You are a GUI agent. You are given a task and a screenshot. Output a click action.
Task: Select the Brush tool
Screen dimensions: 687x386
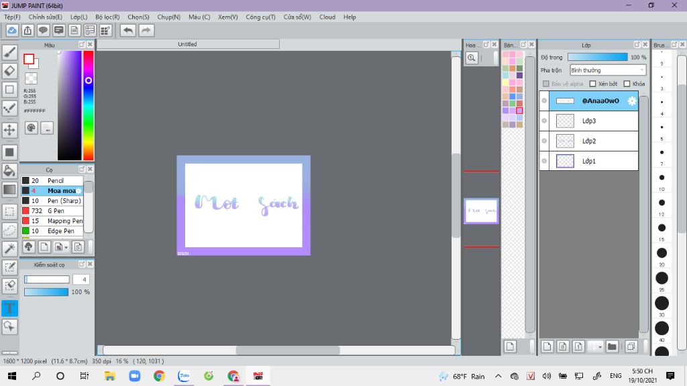click(9, 52)
